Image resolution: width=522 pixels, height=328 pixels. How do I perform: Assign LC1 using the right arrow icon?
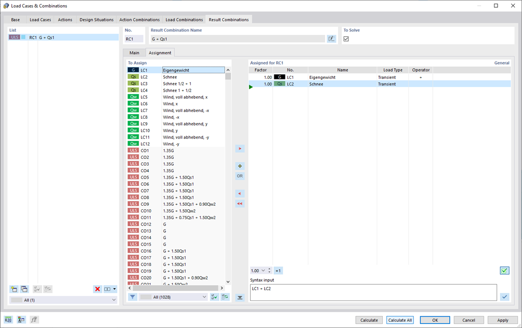point(240,149)
